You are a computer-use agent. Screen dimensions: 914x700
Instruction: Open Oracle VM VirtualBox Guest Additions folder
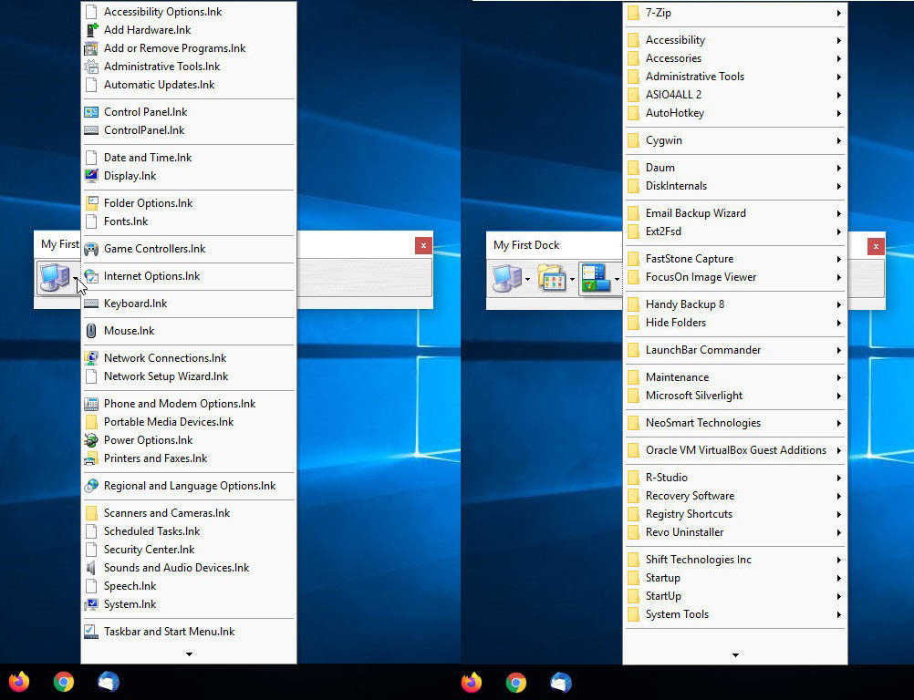pos(735,450)
